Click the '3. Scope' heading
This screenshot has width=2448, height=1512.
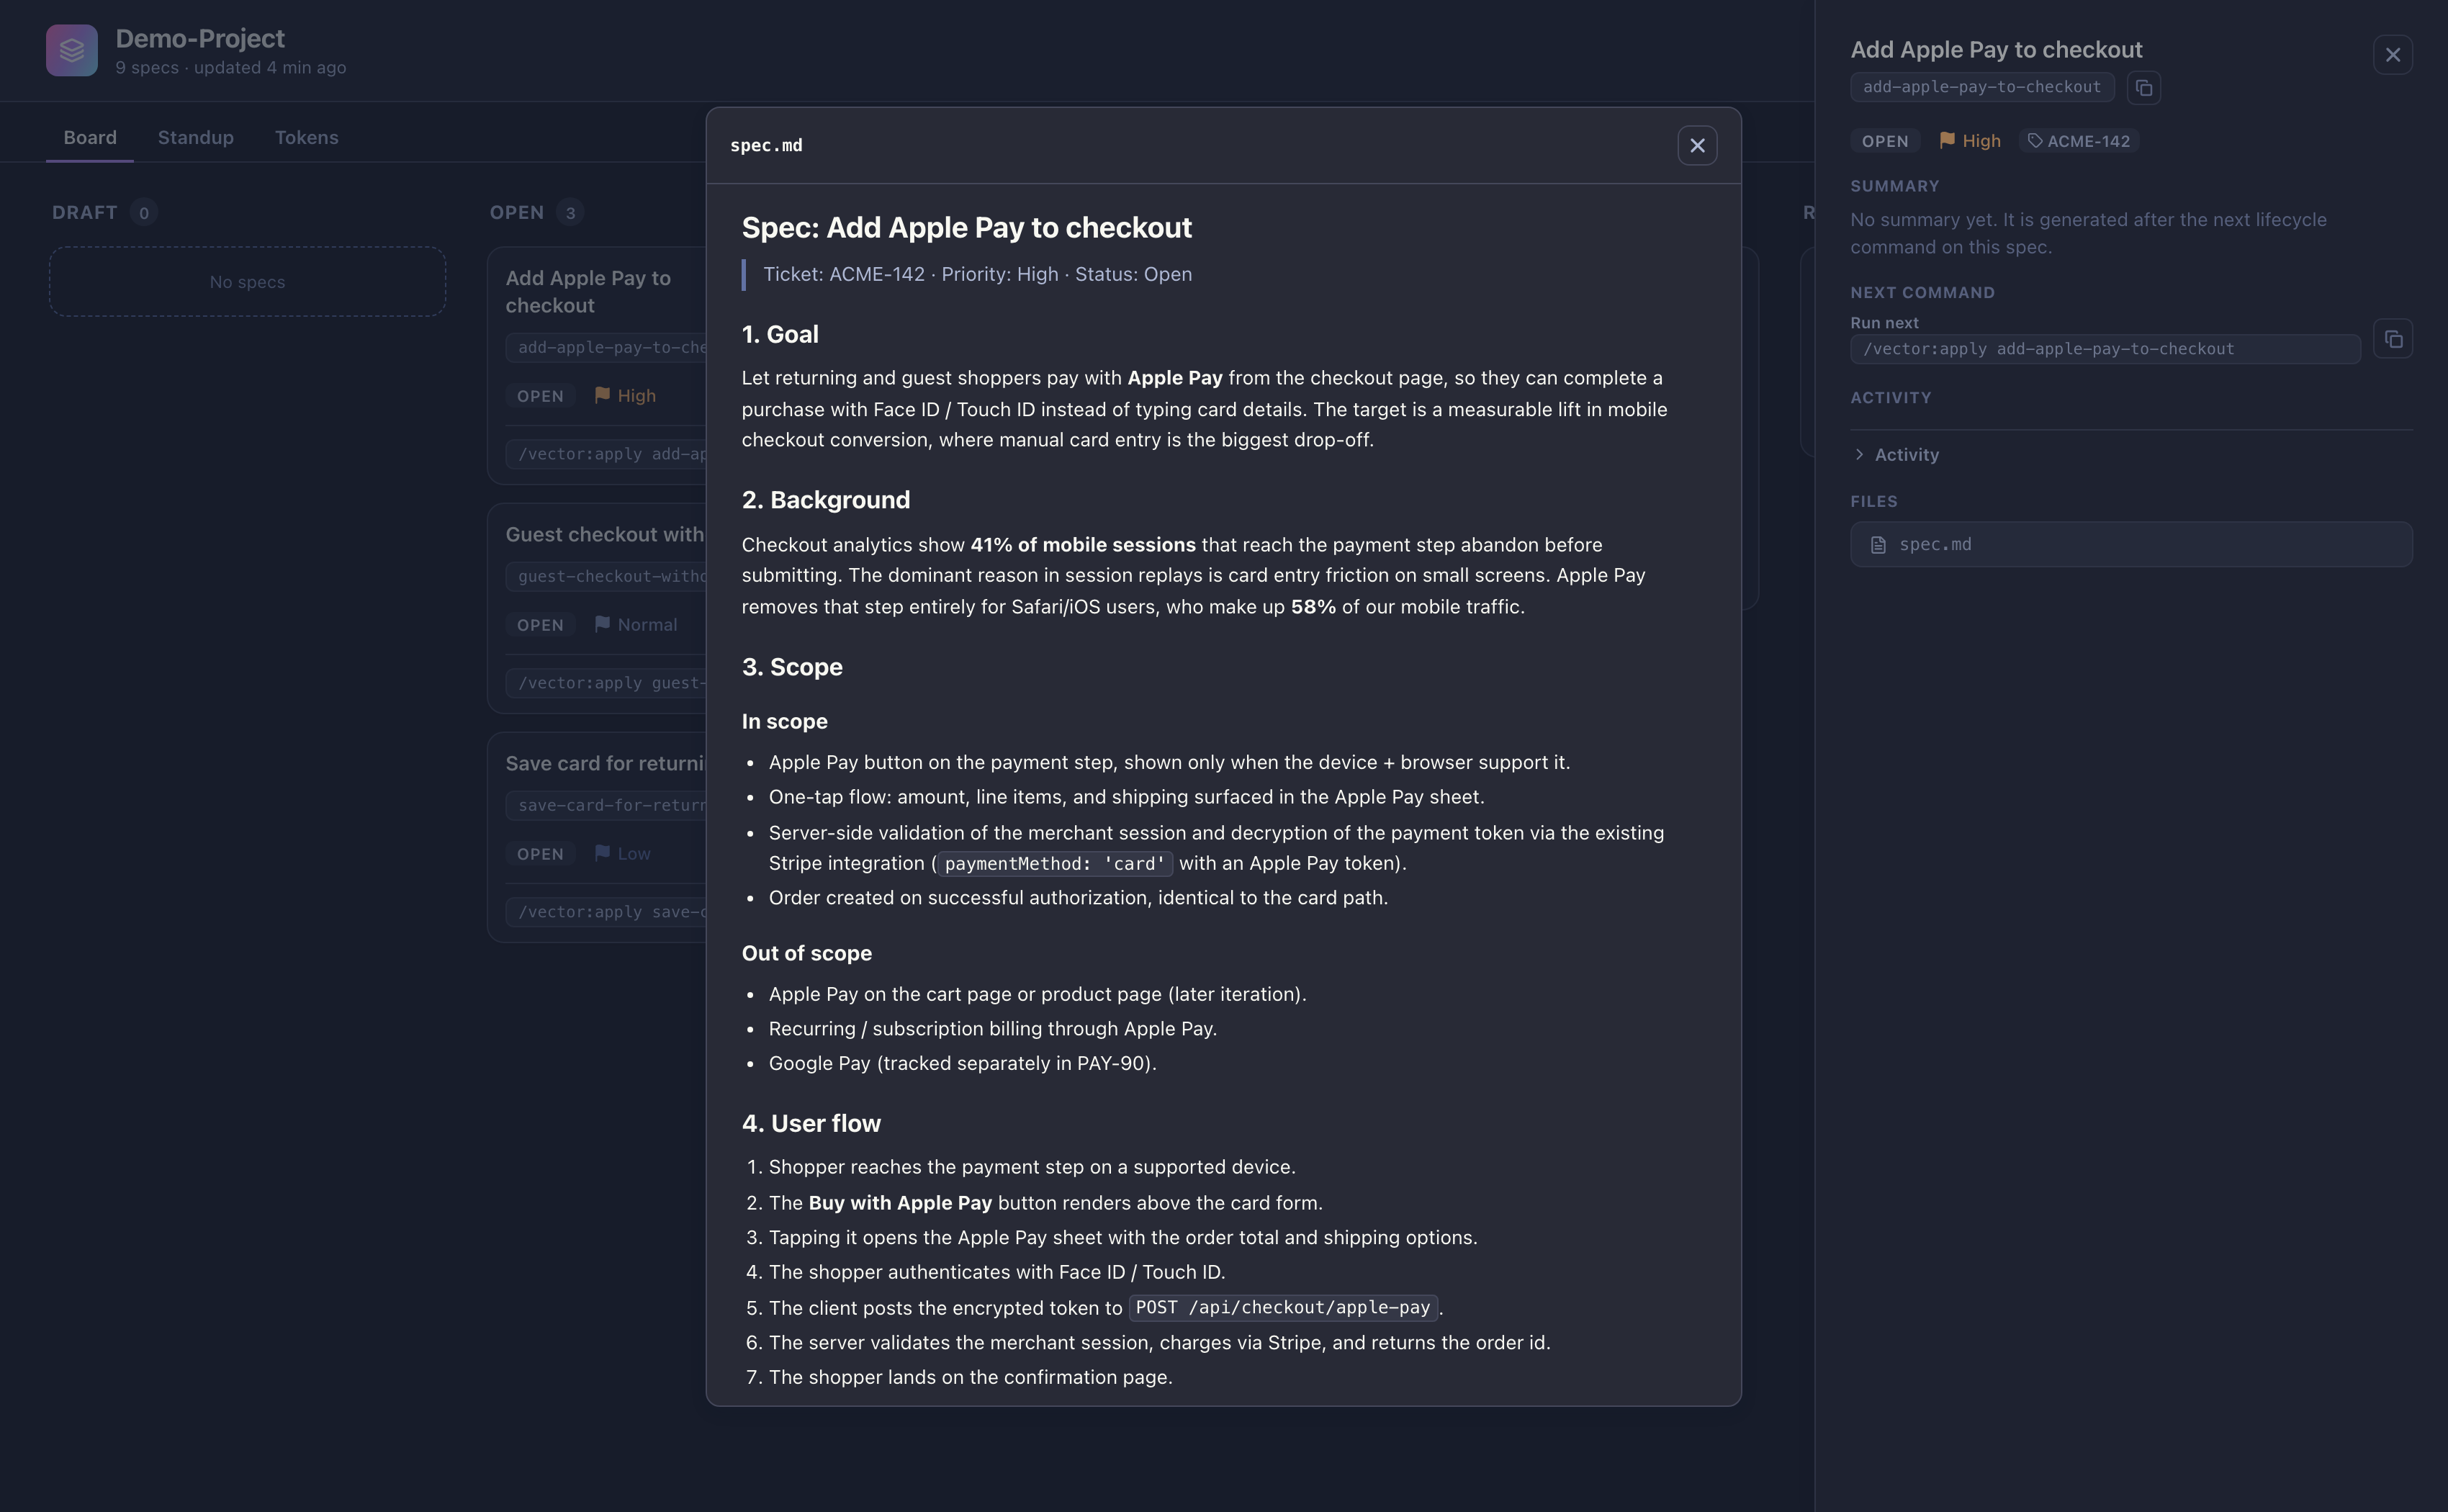pyautogui.click(x=792, y=667)
